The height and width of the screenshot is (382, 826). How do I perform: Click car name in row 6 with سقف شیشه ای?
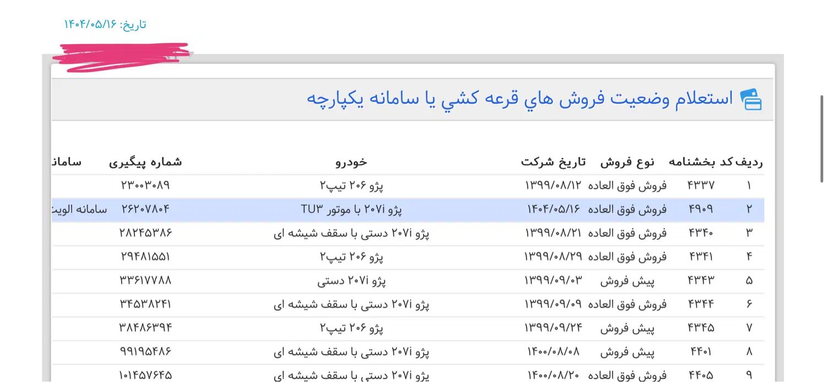pos(351,304)
